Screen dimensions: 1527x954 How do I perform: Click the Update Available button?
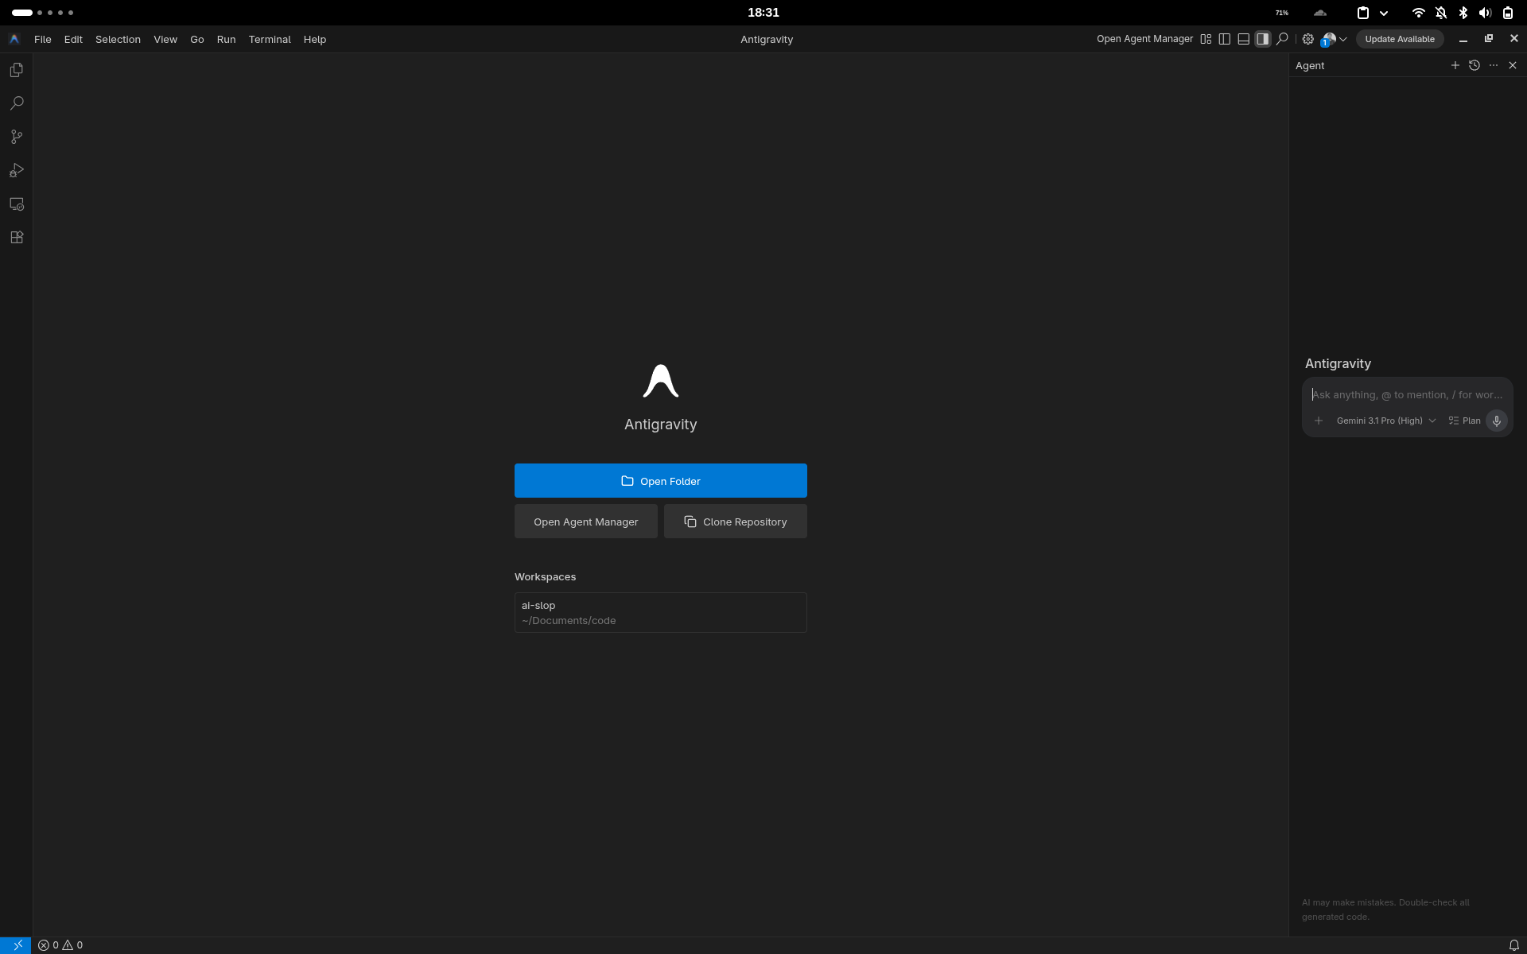1400,39
